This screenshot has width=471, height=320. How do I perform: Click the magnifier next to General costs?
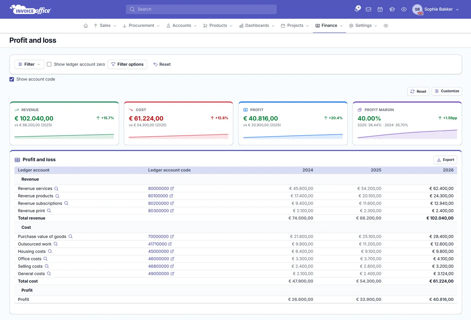[x=49, y=274]
